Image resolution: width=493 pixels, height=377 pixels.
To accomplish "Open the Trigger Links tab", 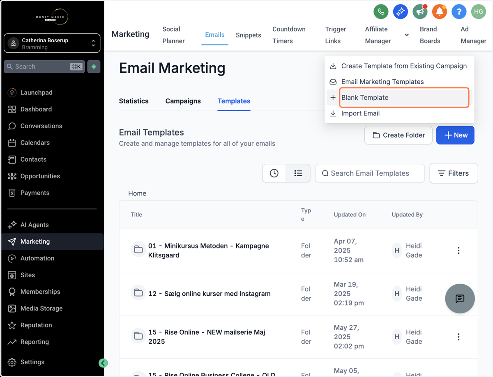I will point(336,35).
